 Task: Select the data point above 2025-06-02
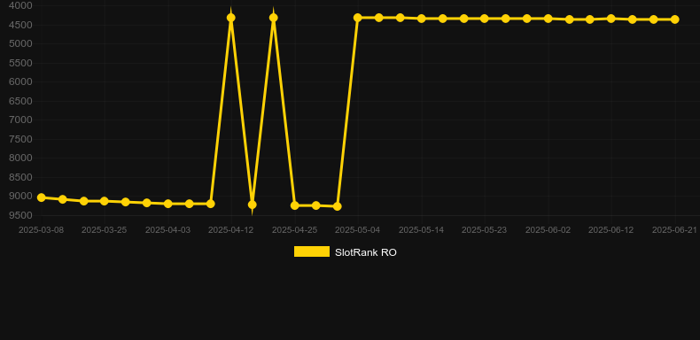(548, 19)
